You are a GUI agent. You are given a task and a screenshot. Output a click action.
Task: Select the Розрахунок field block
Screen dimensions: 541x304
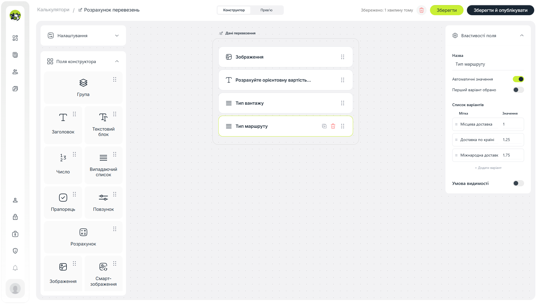pos(83,237)
